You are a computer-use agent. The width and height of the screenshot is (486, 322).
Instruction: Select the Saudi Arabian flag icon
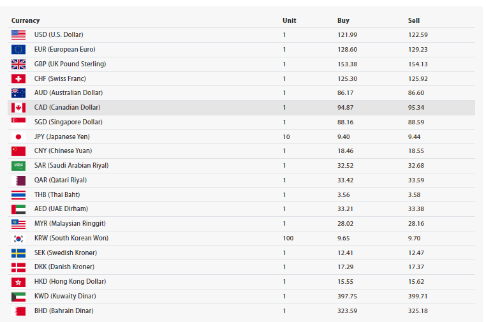click(x=18, y=166)
